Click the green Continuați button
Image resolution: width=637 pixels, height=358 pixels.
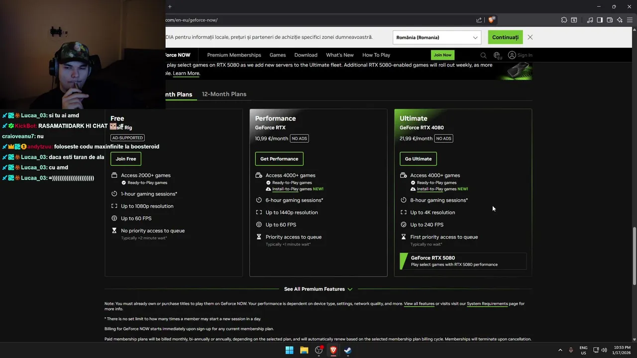pos(505,37)
